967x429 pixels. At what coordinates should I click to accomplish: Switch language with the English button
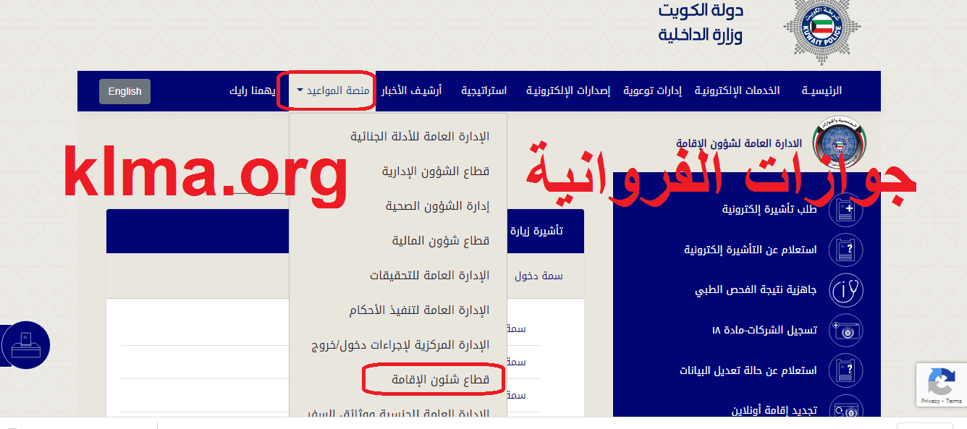pos(124,91)
